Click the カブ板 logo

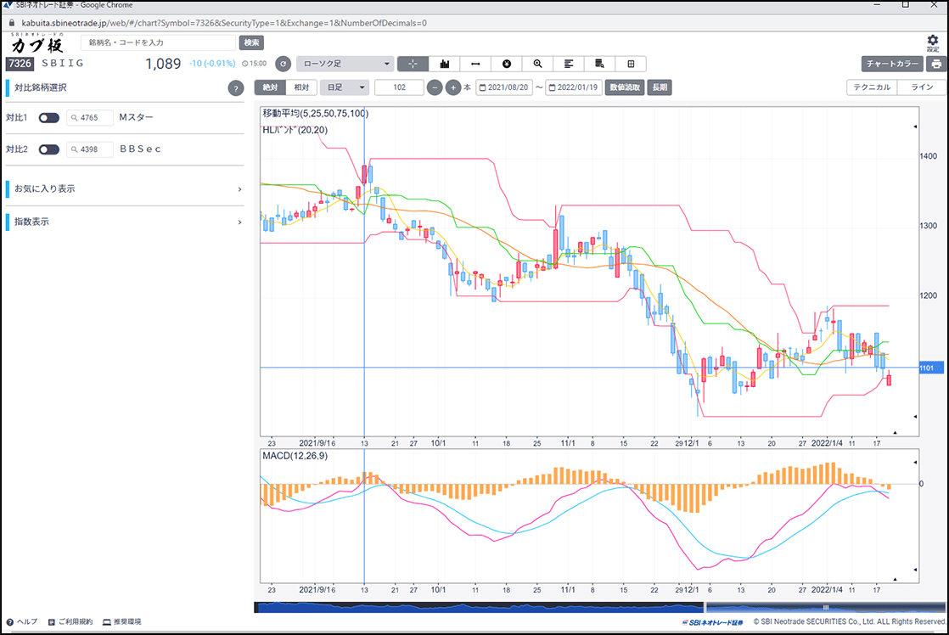36,44
